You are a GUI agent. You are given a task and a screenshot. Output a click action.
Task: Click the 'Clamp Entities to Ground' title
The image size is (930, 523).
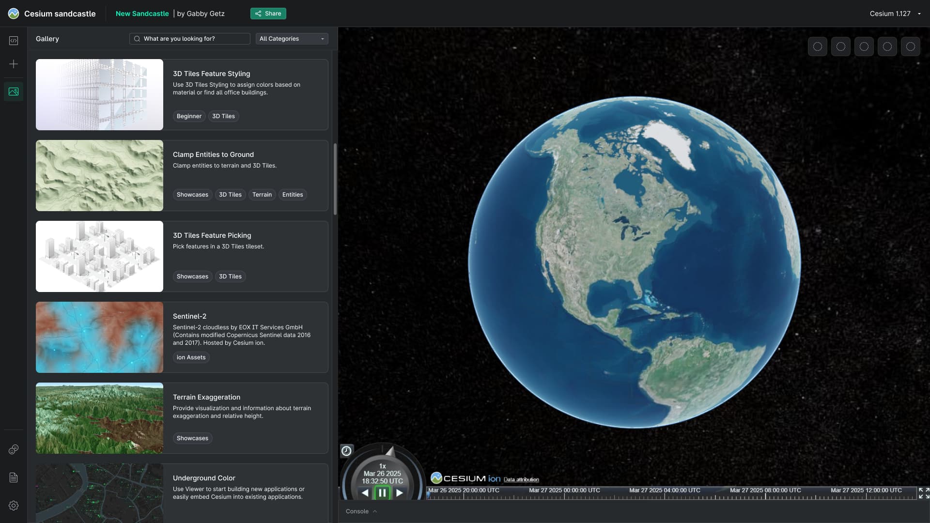213,154
